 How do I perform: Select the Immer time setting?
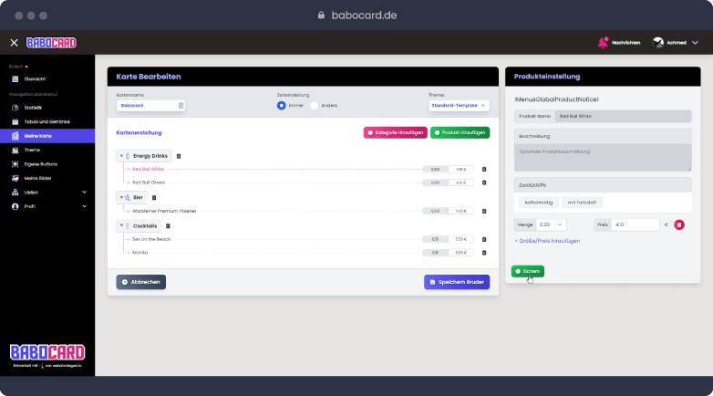(x=281, y=105)
